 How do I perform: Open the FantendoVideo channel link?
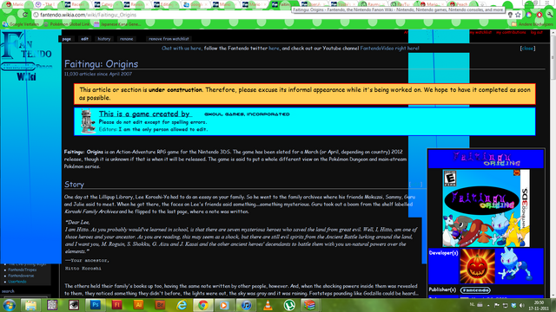click(x=389, y=49)
